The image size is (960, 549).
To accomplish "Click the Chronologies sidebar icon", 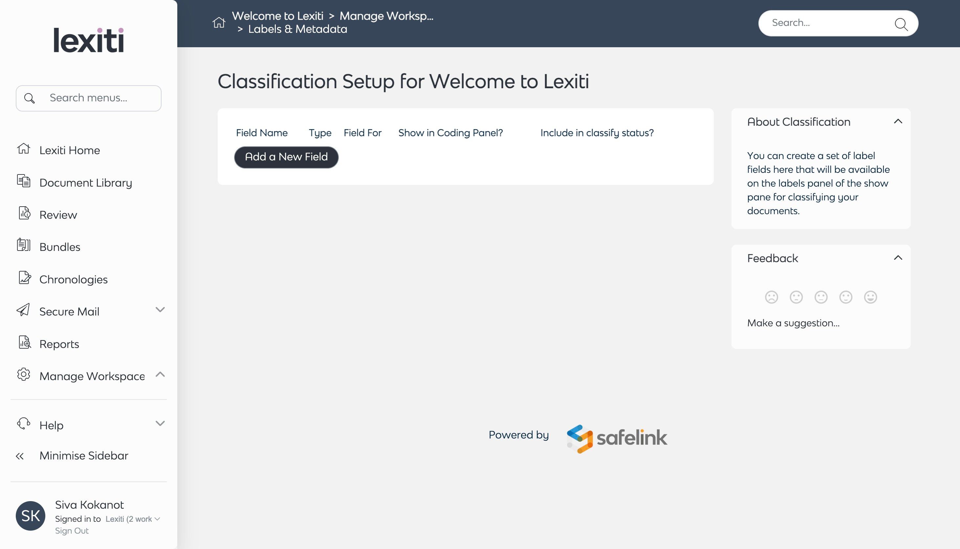I will point(25,277).
